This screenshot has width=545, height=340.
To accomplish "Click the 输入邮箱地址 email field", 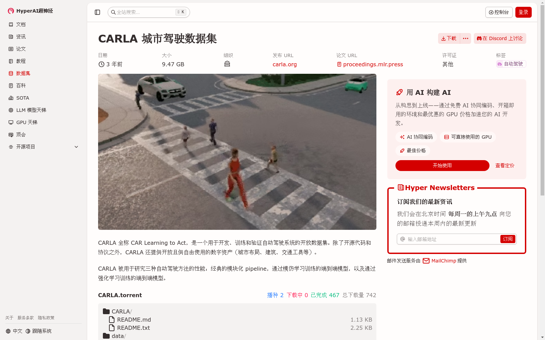I will [x=448, y=239].
